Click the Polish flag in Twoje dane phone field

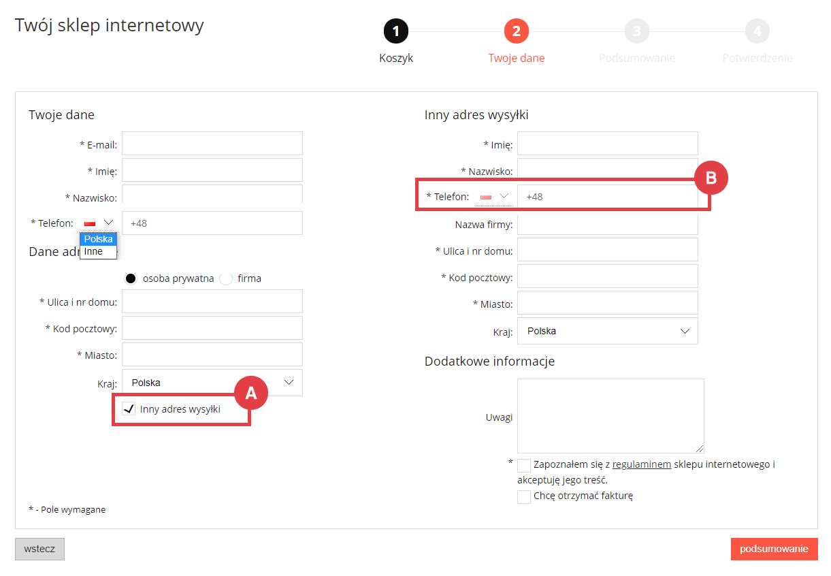click(x=90, y=223)
